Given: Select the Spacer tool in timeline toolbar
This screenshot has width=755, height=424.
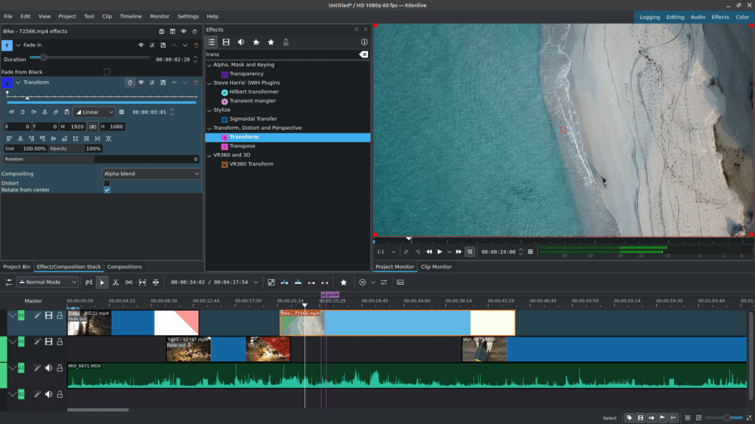Looking at the screenshot, I should (129, 282).
